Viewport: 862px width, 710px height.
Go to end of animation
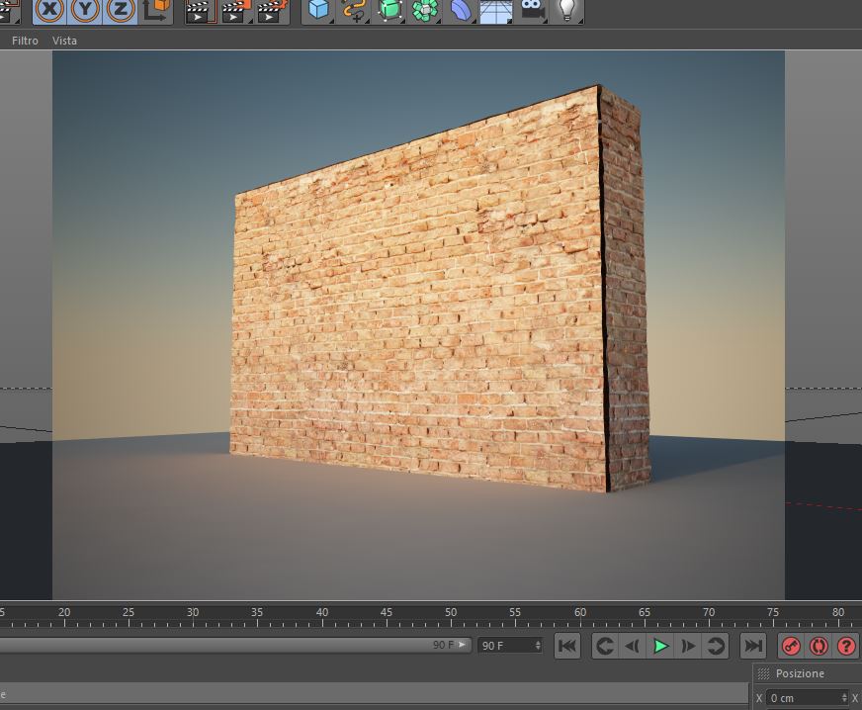tap(752, 646)
